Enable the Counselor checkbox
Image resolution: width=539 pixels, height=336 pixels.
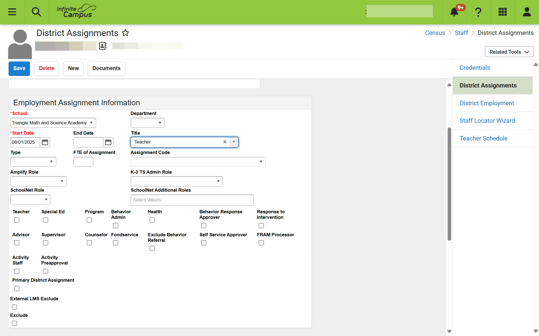[89, 243]
